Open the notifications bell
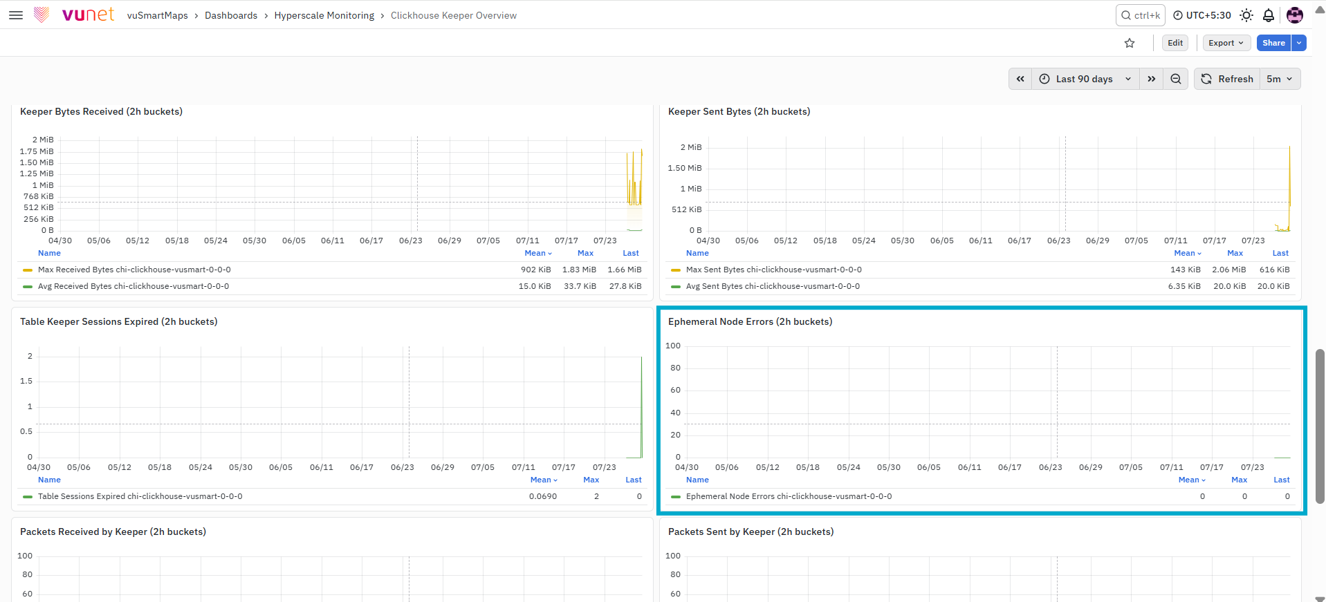Viewport: 1326px width, 602px height. 1269,15
